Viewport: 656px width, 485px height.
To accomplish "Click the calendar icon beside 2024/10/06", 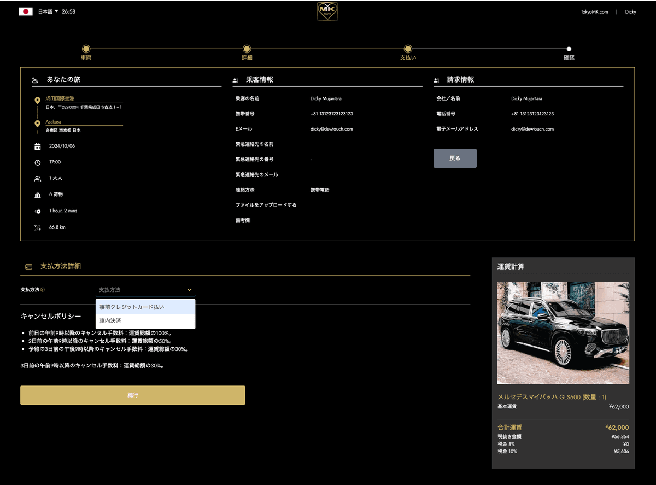I will [x=37, y=147].
